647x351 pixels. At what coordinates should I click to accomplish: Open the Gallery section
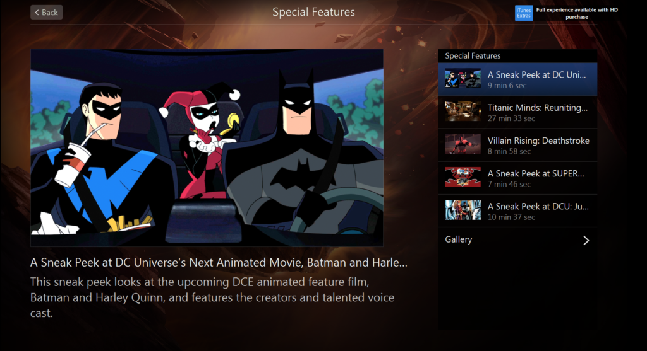pos(517,239)
